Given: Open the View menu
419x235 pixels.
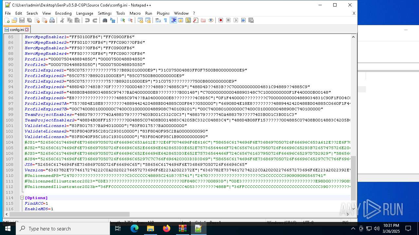Looking at the screenshot, I should coord(46,13).
